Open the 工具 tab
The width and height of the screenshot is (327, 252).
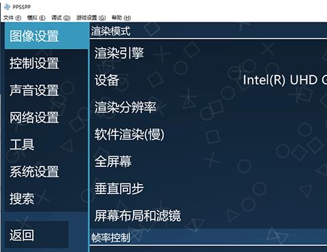point(46,145)
